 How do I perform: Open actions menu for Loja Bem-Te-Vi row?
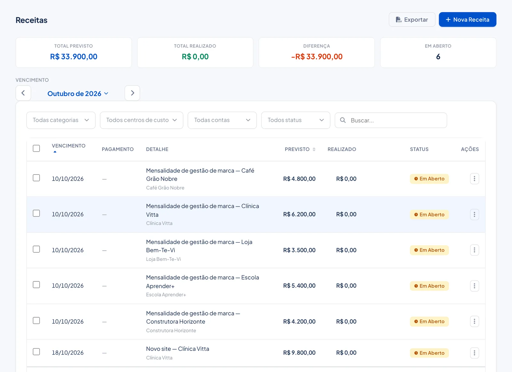point(474,250)
